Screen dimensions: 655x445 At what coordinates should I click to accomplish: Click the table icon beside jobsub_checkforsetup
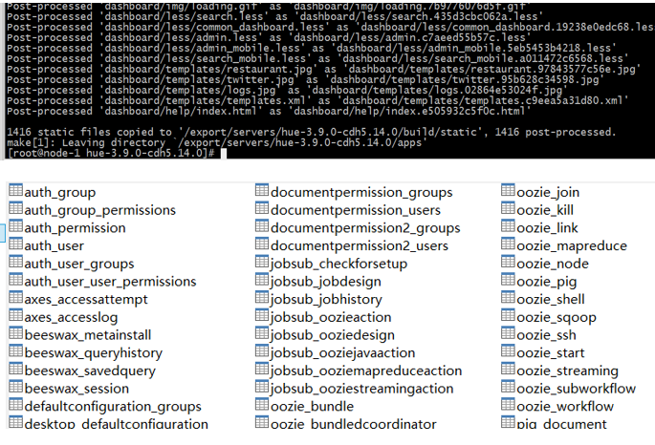(262, 262)
